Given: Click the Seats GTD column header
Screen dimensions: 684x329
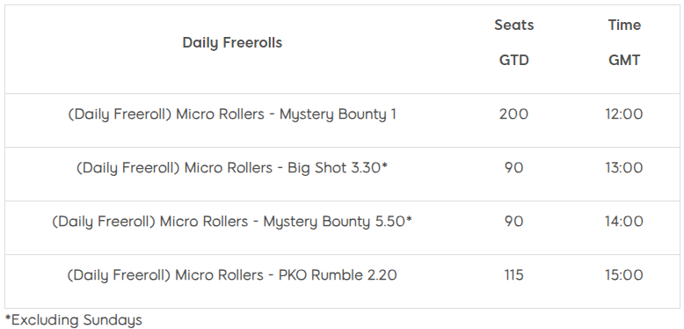Looking at the screenshot, I should click(x=513, y=42).
